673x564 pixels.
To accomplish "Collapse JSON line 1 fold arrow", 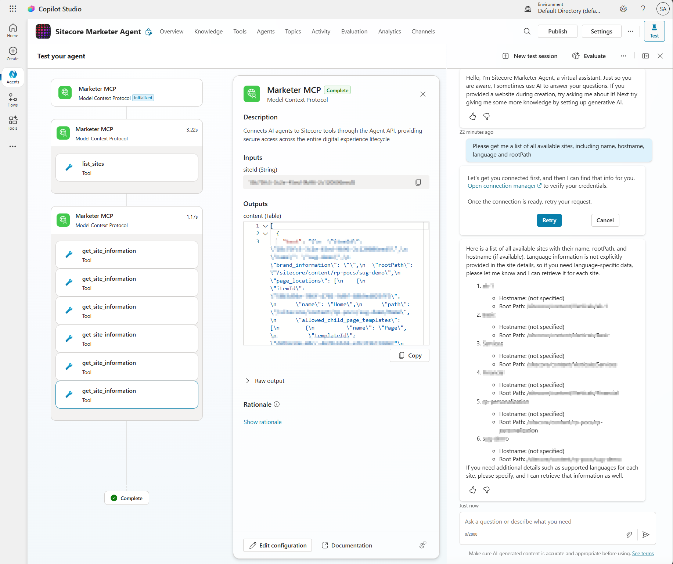I will [265, 226].
